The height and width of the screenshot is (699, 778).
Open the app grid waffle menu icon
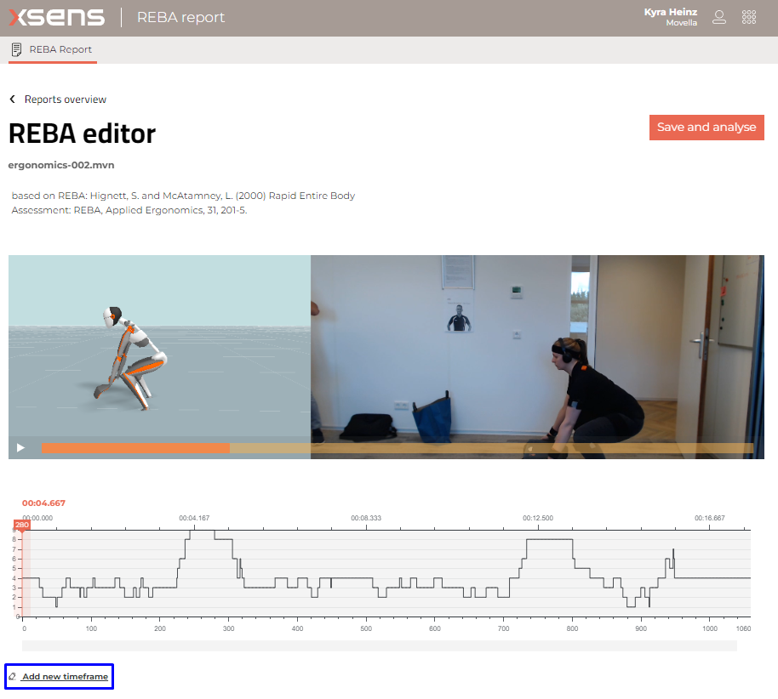[x=749, y=16]
